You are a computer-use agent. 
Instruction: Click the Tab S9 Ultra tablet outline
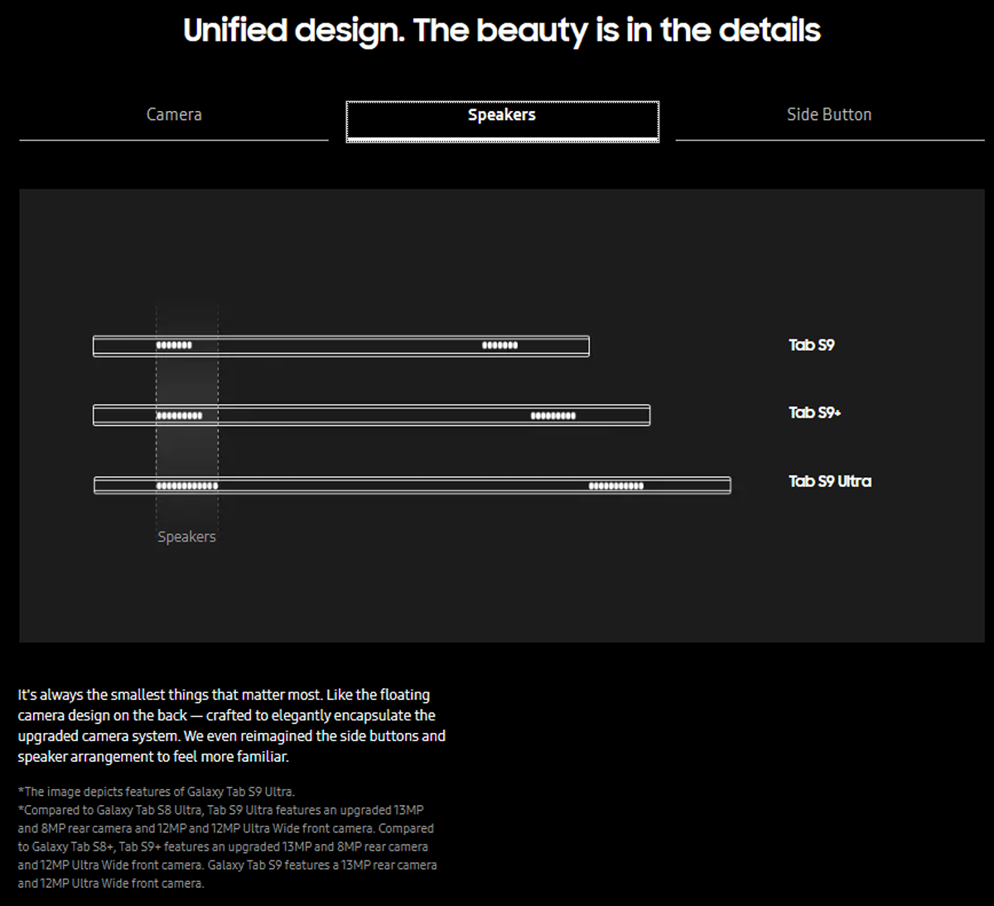(x=413, y=485)
